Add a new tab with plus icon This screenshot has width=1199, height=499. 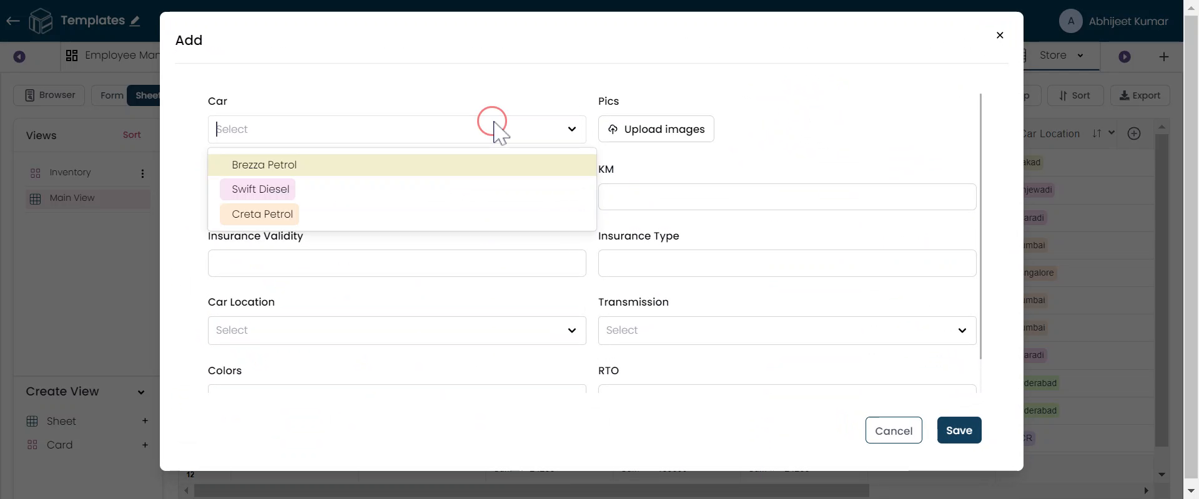[1163, 57]
